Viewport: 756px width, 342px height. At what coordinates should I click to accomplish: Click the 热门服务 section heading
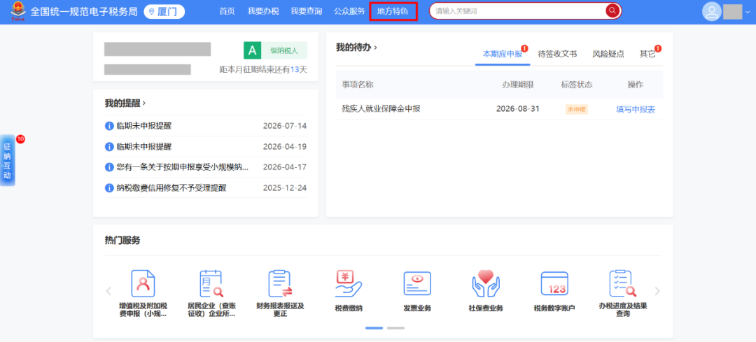tap(122, 241)
